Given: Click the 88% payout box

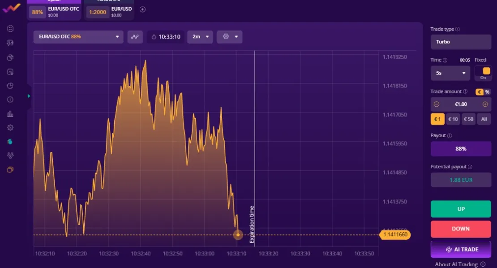Looking at the screenshot, I should (x=461, y=149).
